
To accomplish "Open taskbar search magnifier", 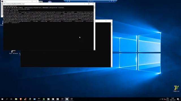I will [x=7, y=99].
